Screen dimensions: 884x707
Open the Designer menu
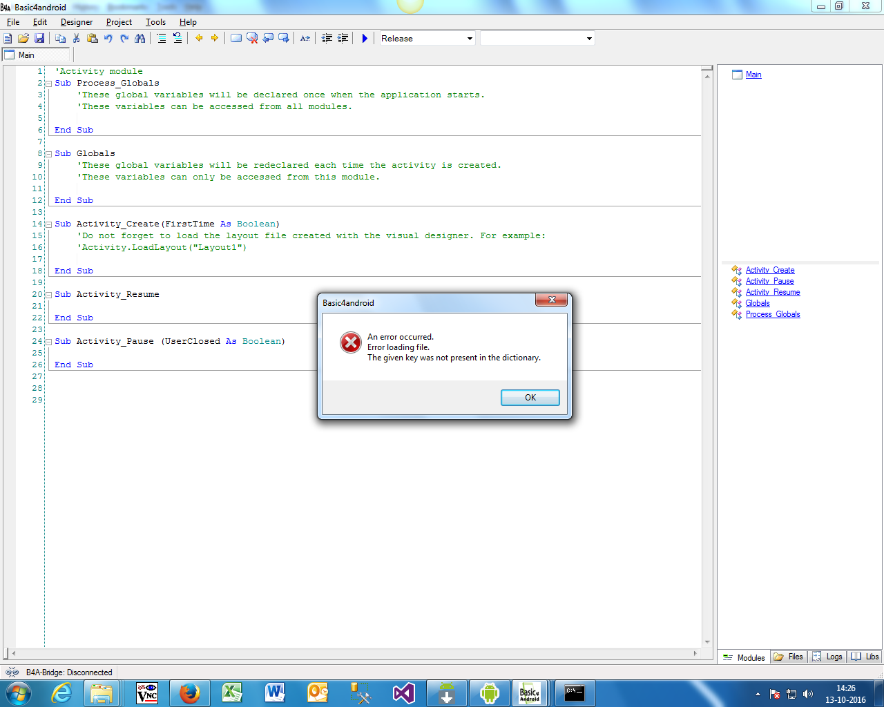(x=77, y=22)
